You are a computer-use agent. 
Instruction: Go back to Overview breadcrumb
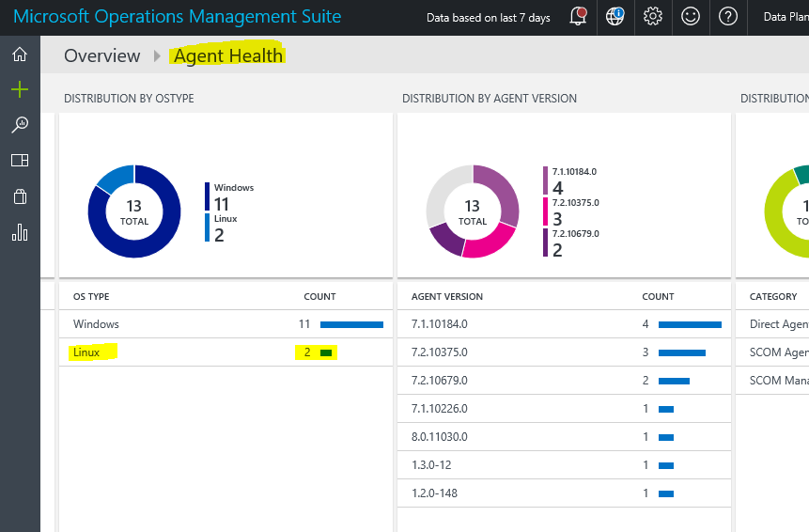[x=101, y=55]
